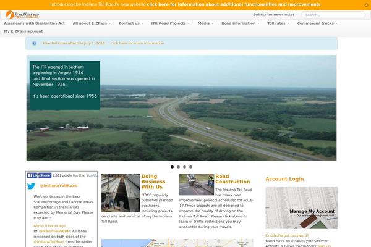
Task: Click the Twitter bird icon
Action: tap(31, 186)
